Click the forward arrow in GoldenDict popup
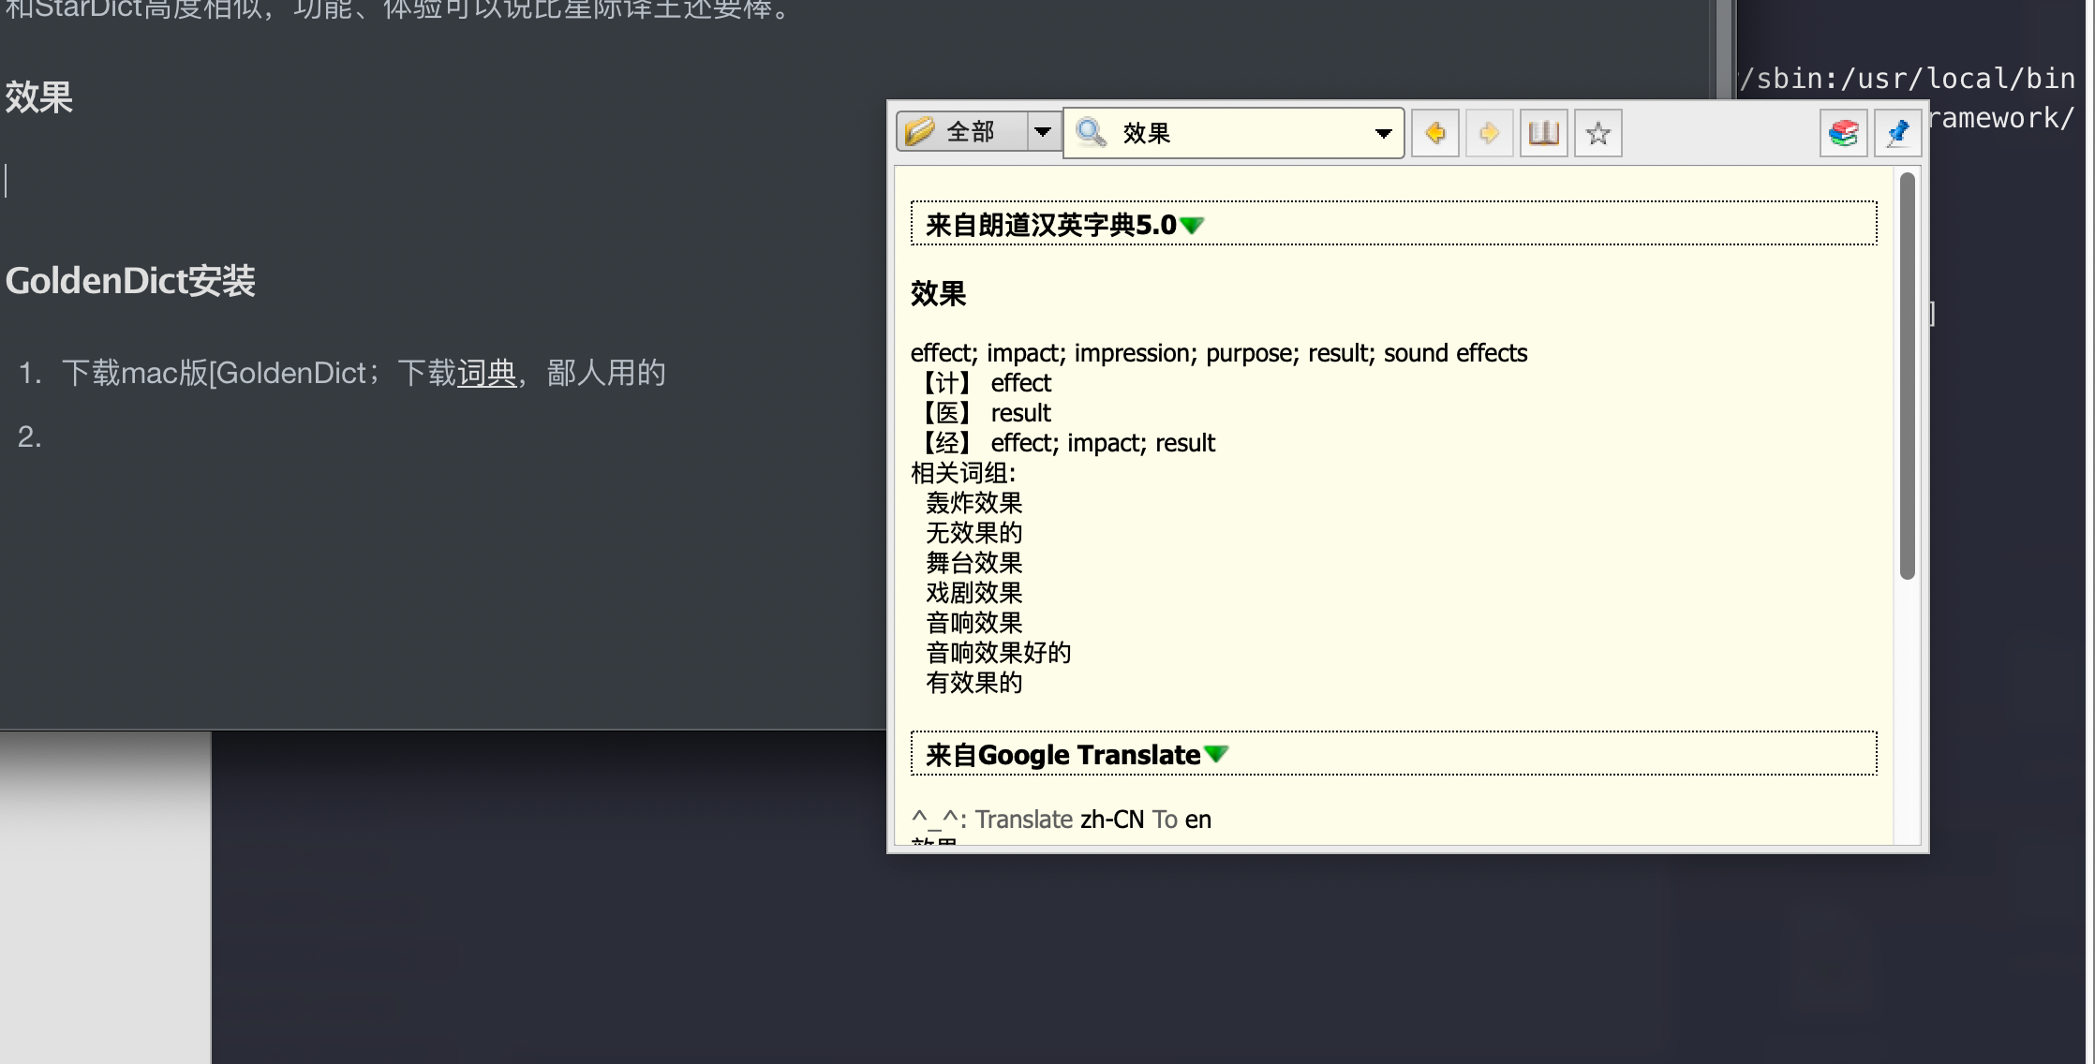 tap(1489, 133)
